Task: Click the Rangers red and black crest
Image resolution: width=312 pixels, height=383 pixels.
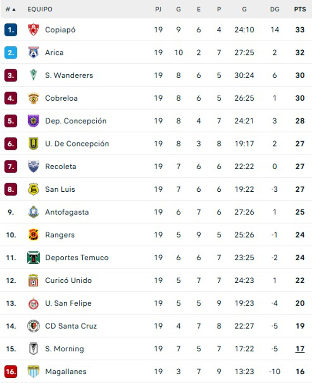Action: pyautogui.click(x=33, y=235)
